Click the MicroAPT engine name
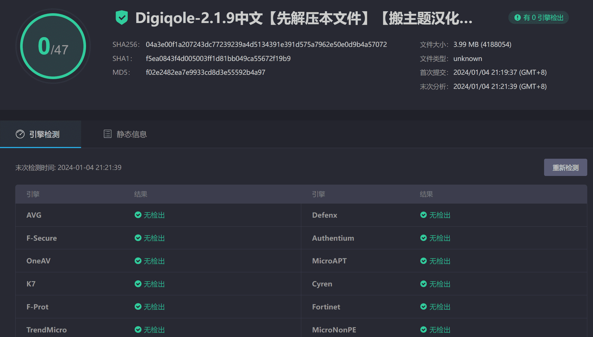This screenshot has height=337, width=593. (x=329, y=261)
